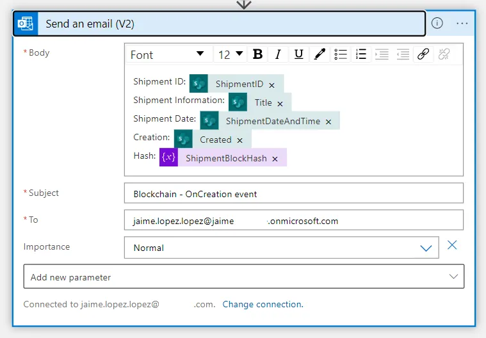This screenshot has height=338, width=486.
Task: Click the Outlook icon in action header
Action: (26, 24)
